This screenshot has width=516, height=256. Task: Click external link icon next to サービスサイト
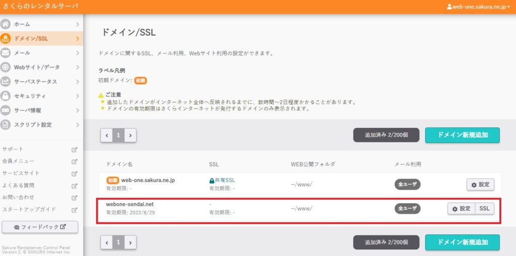[x=75, y=174]
